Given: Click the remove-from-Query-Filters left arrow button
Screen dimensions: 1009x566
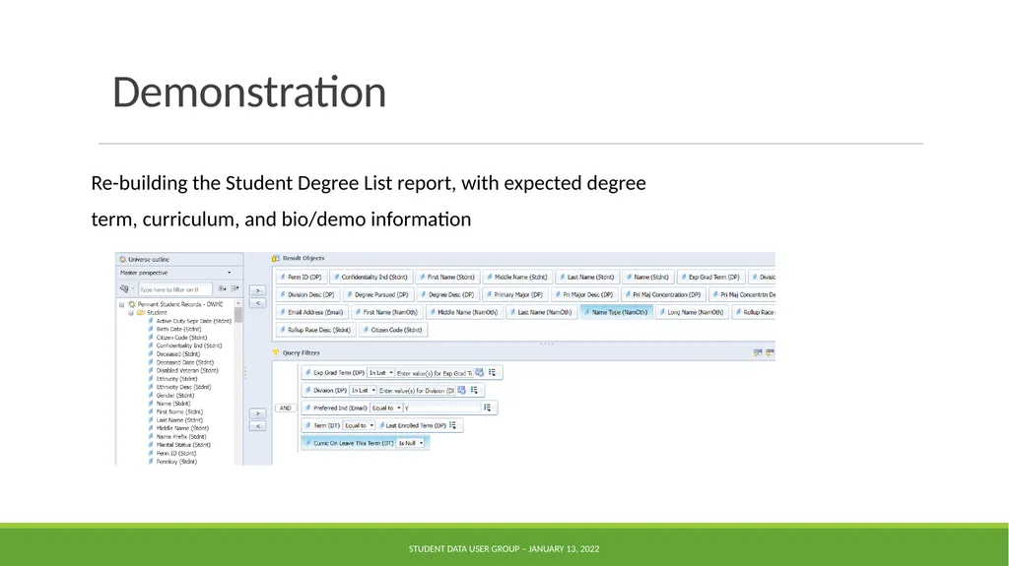Looking at the screenshot, I should (x=257, y=426).
